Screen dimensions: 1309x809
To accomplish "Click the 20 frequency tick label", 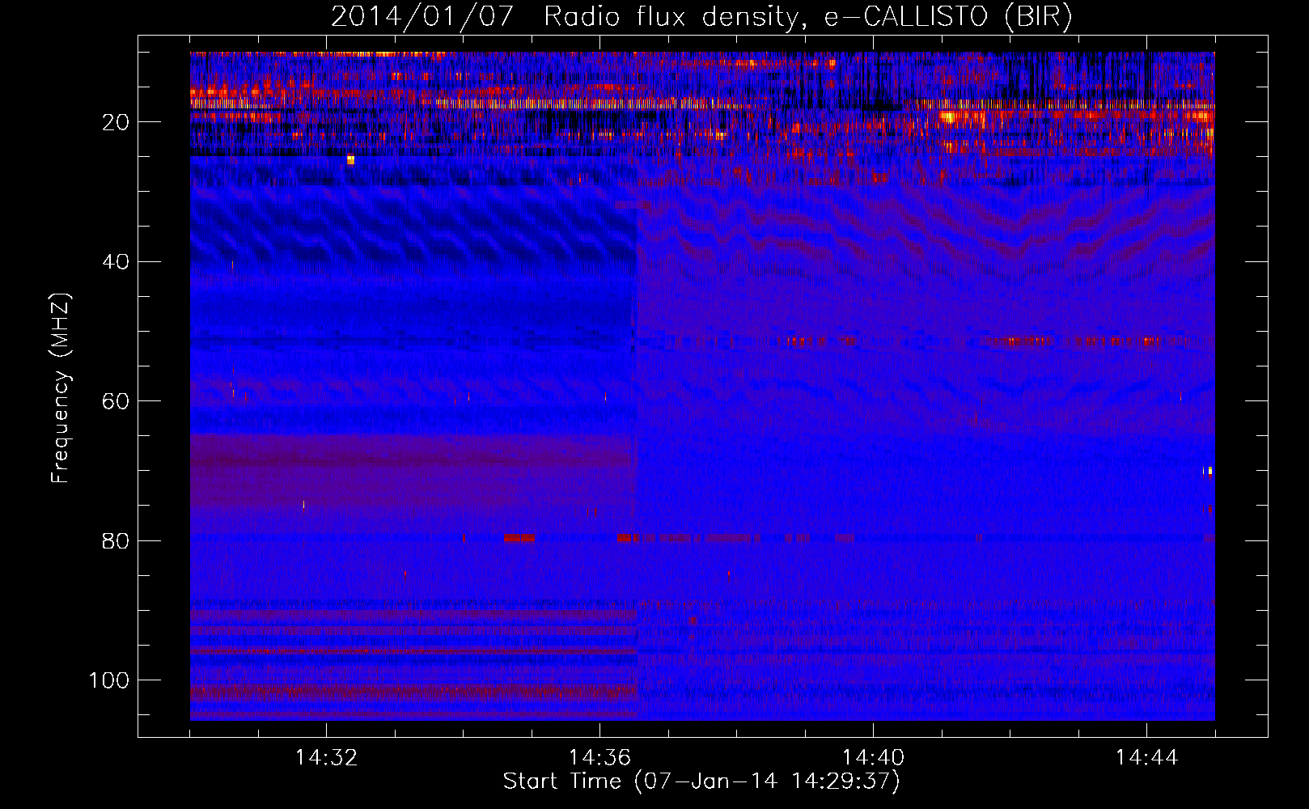I will pyautogui.click(x=116, y=122).
